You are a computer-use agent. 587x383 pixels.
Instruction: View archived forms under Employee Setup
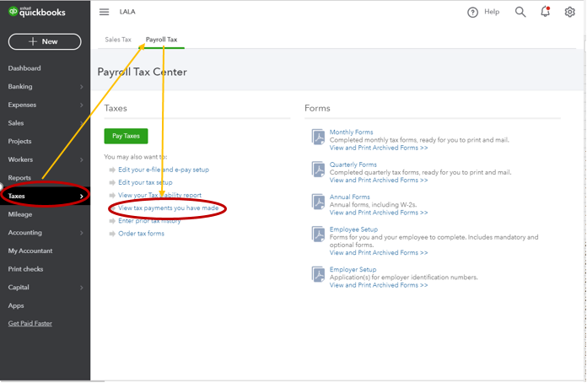379,253
